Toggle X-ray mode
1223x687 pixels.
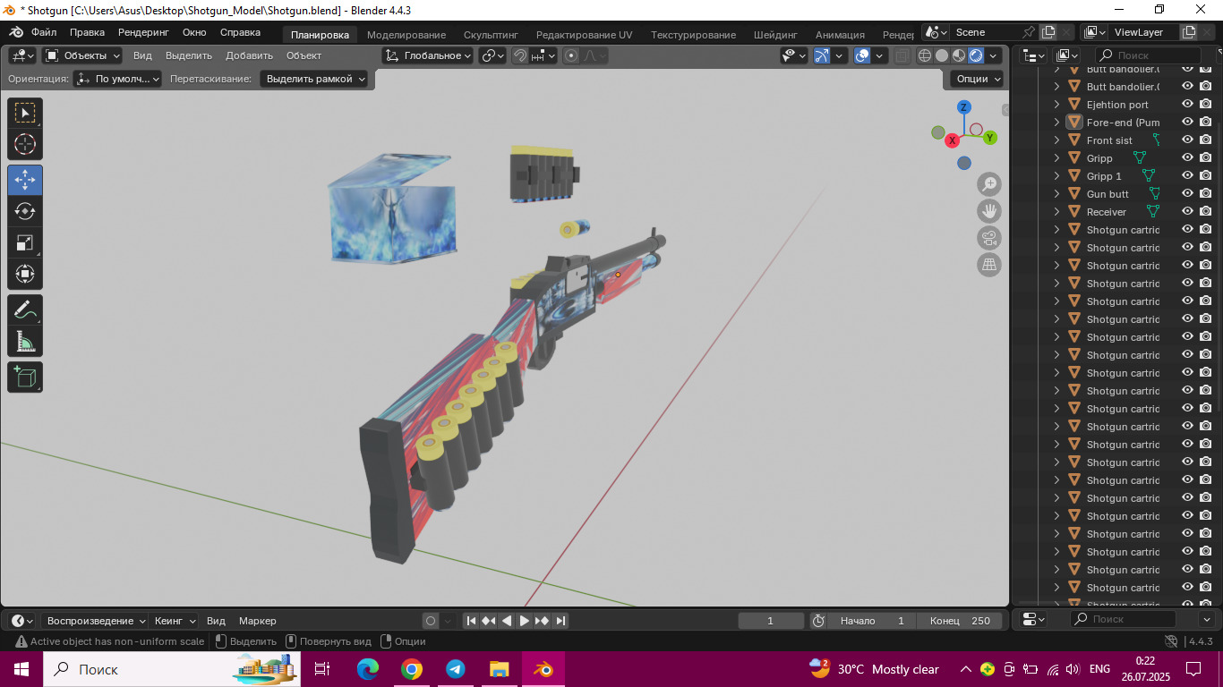(902, 55)
